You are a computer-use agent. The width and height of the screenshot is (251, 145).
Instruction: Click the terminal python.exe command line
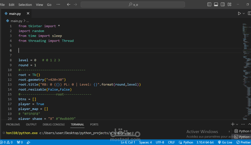68,133
